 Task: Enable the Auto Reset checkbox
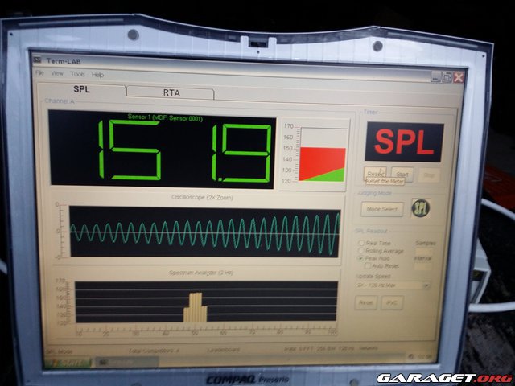[x=368, y=265]
